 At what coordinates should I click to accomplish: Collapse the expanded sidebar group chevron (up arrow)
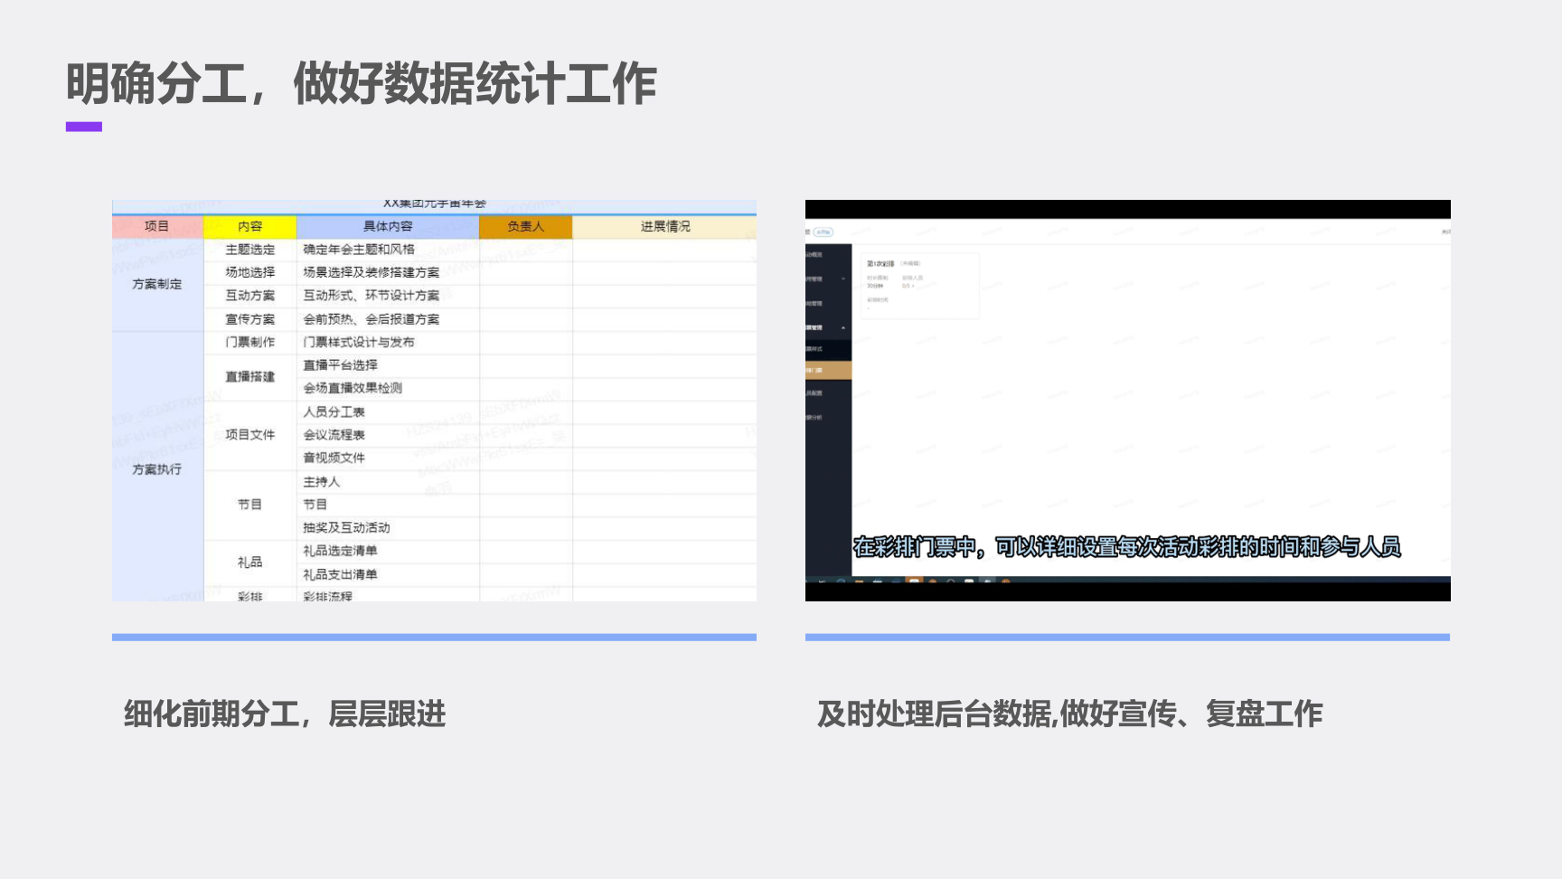(843, 327)
